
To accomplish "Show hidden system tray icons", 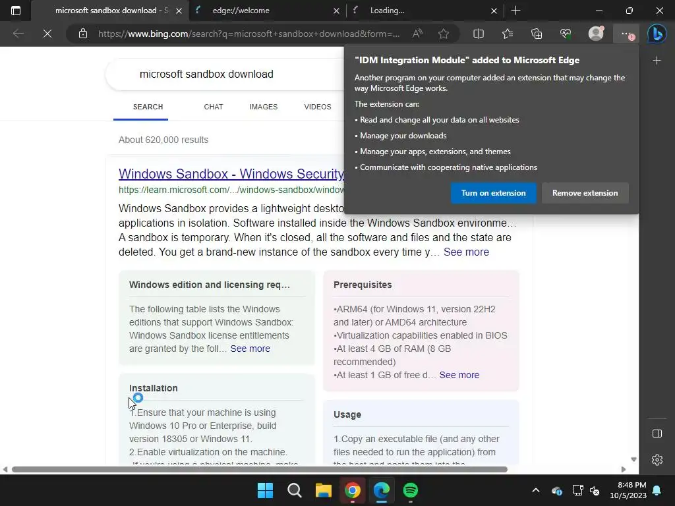I will pyautogui.click(x=535, y=490).
